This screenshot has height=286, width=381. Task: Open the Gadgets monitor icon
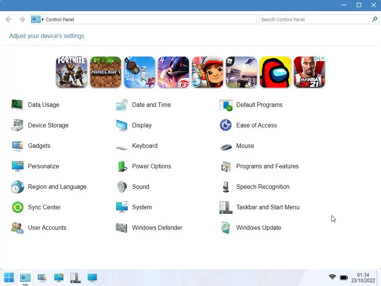[x=17, y=146]
